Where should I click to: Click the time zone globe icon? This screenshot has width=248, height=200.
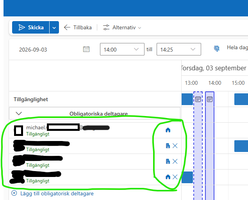[x=217, y=48]
